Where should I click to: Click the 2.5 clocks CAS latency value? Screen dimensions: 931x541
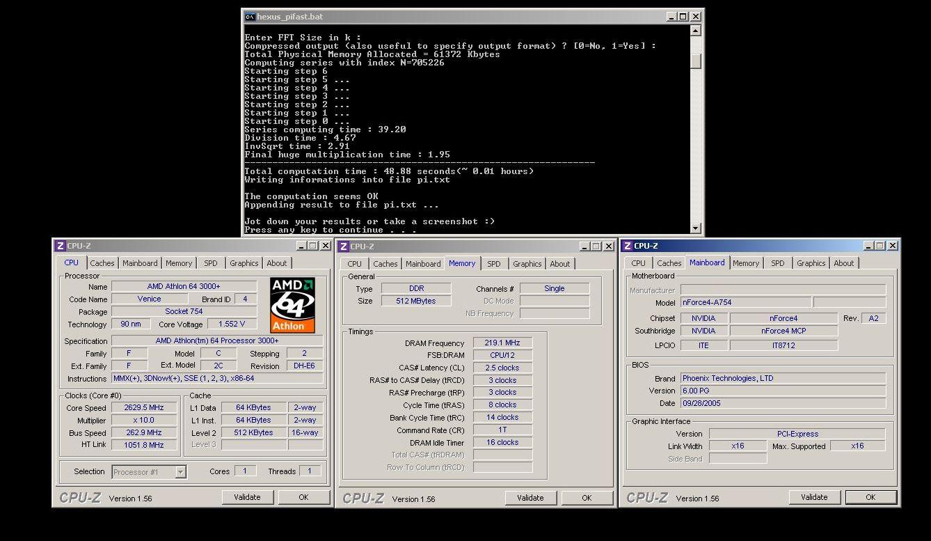pyautogui.click(x=502, y=368)
